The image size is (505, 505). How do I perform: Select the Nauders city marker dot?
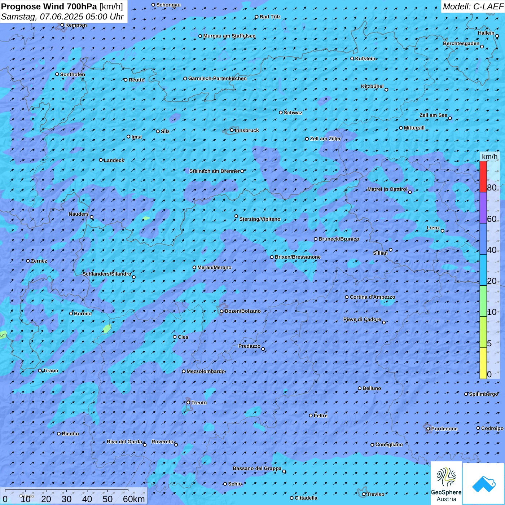pos(92,217)
